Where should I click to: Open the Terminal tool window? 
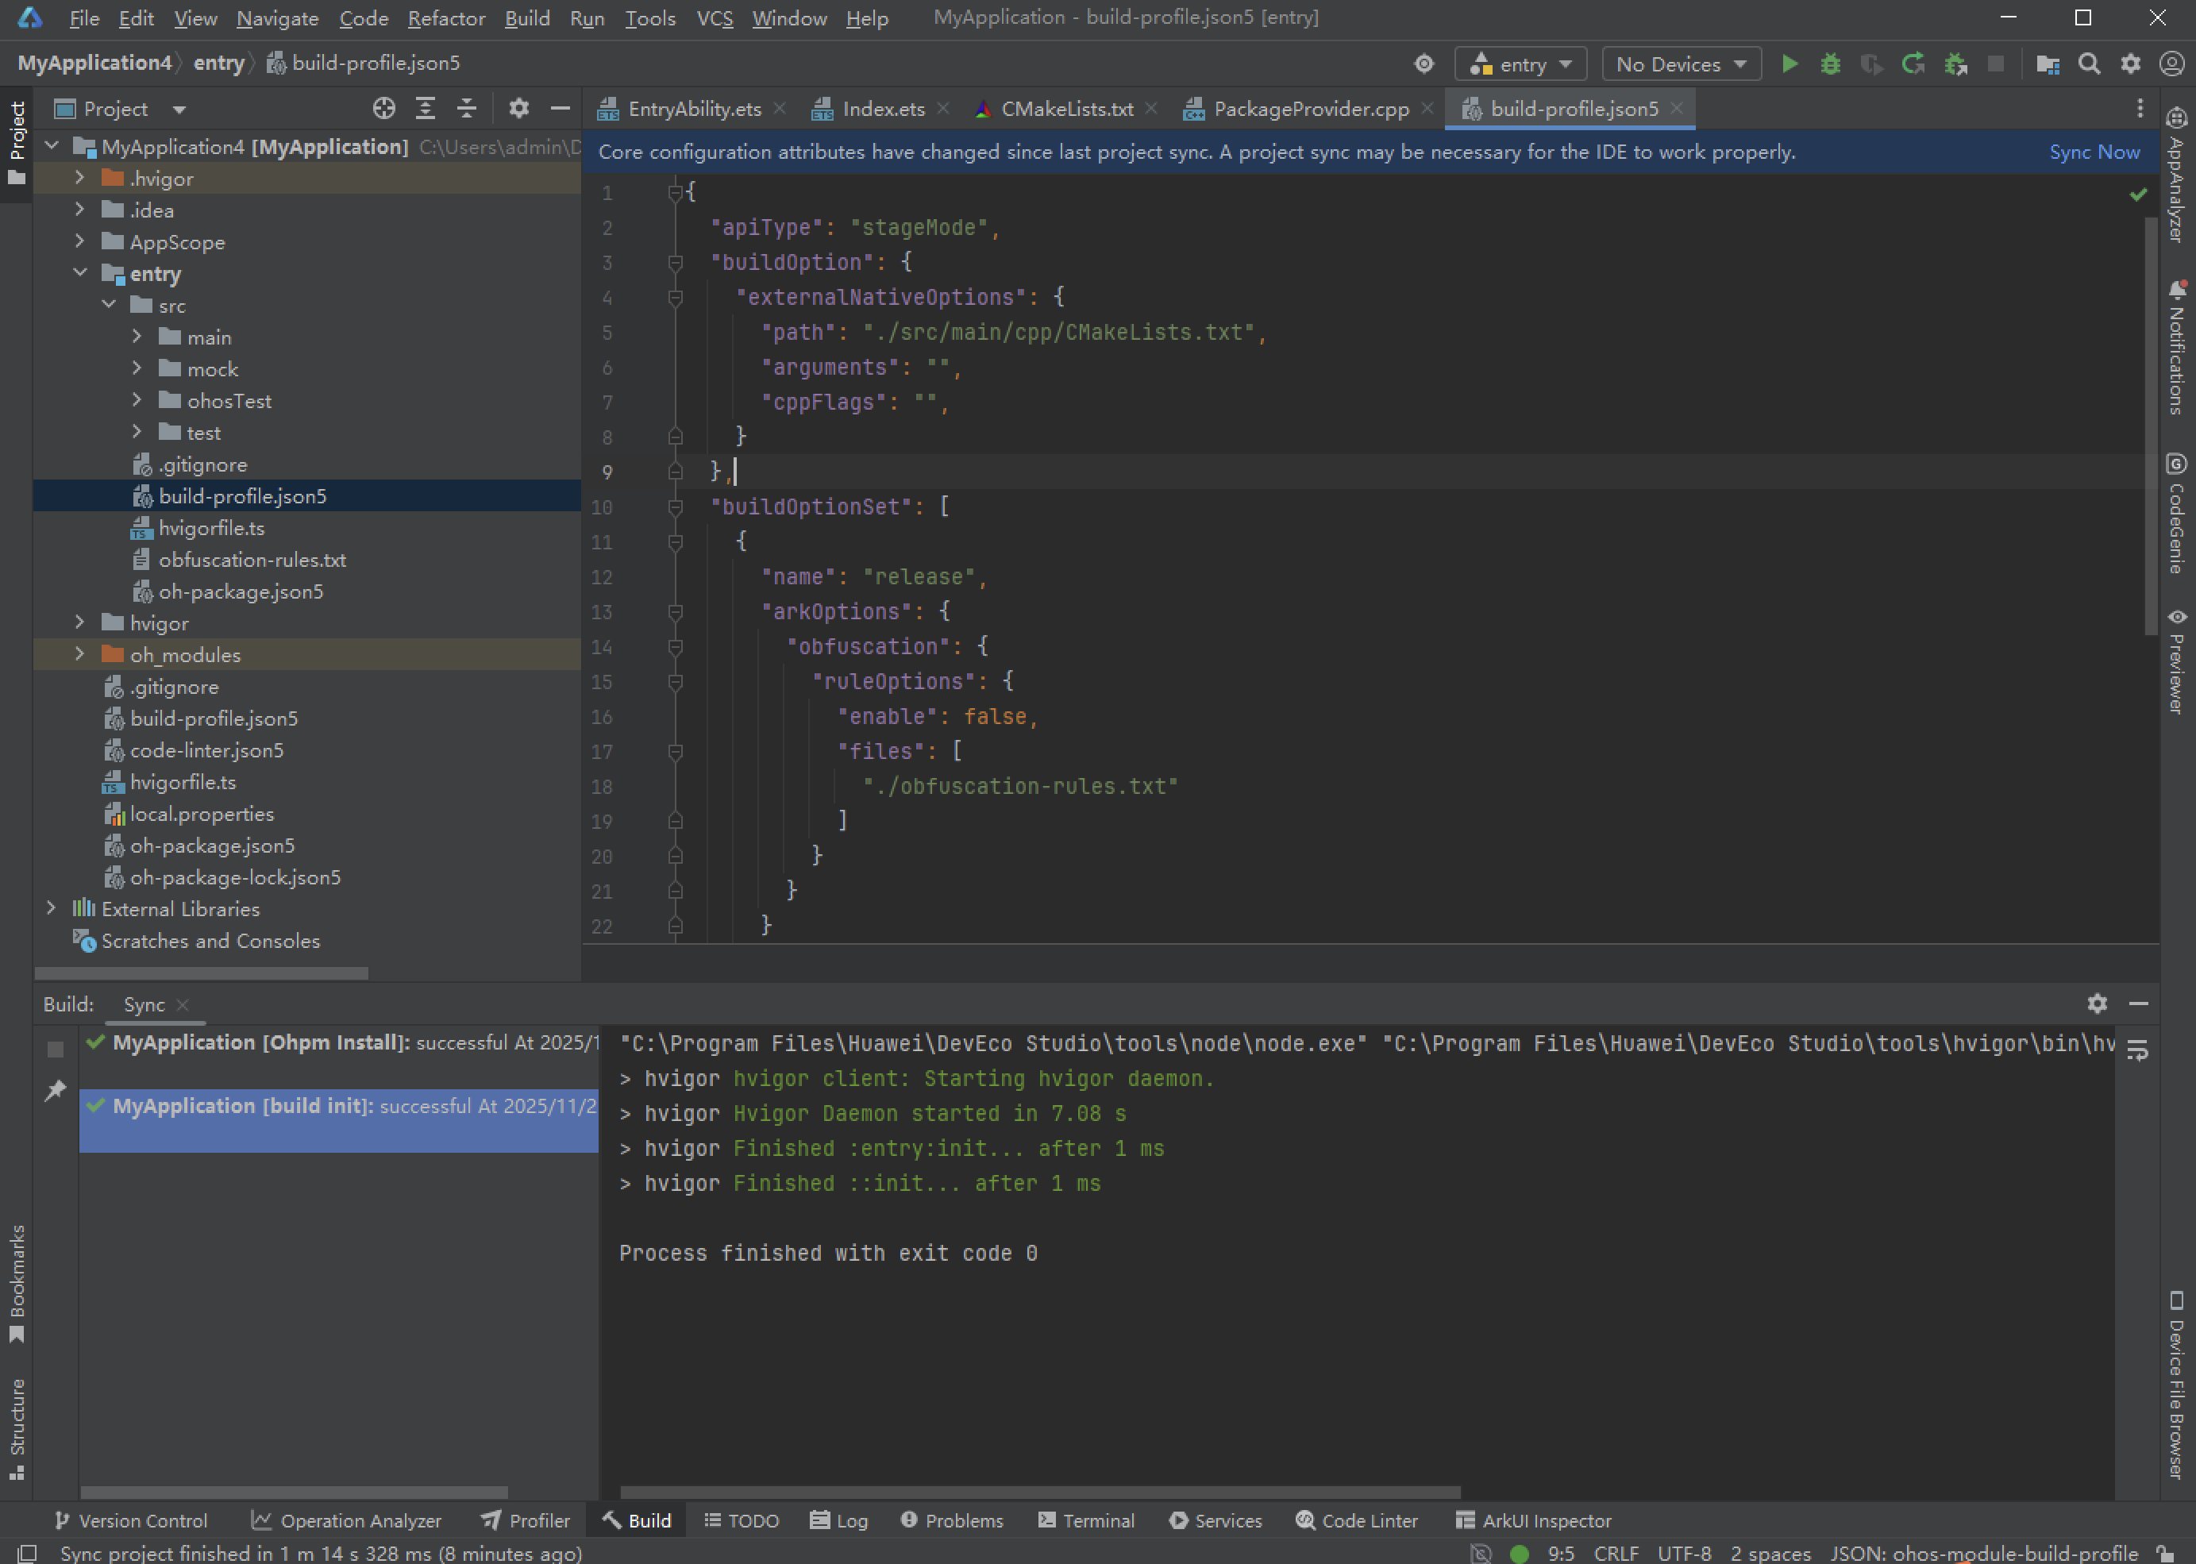click(x=1086, y=1520)
